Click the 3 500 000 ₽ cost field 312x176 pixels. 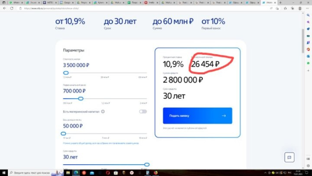pyautogui.click(x=76, y=66)
